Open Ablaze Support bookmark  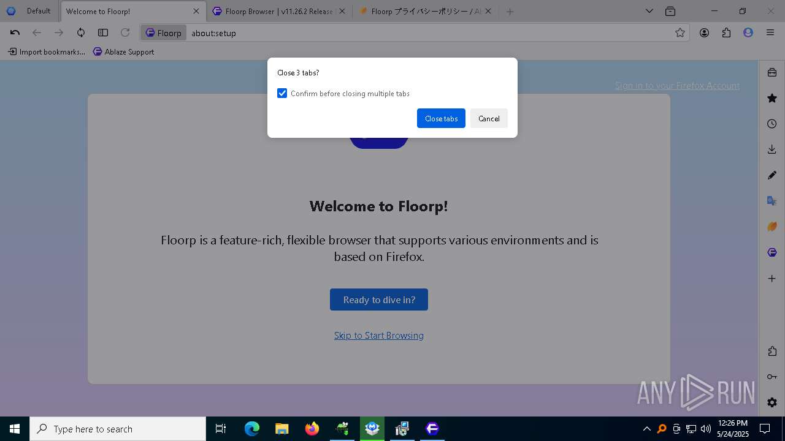[x=124, y=52]
